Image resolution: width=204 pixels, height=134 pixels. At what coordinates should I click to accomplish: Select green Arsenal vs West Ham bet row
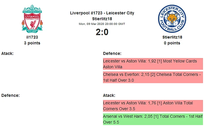153,119
